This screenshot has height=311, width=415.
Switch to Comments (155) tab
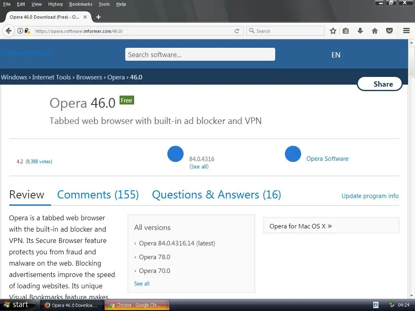pos(98,195)
